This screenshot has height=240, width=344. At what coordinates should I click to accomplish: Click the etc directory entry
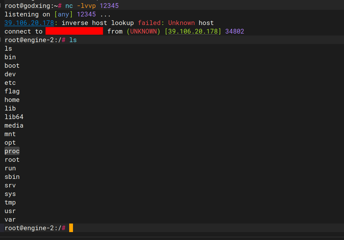pyautogui.click(x=10, y=83)
